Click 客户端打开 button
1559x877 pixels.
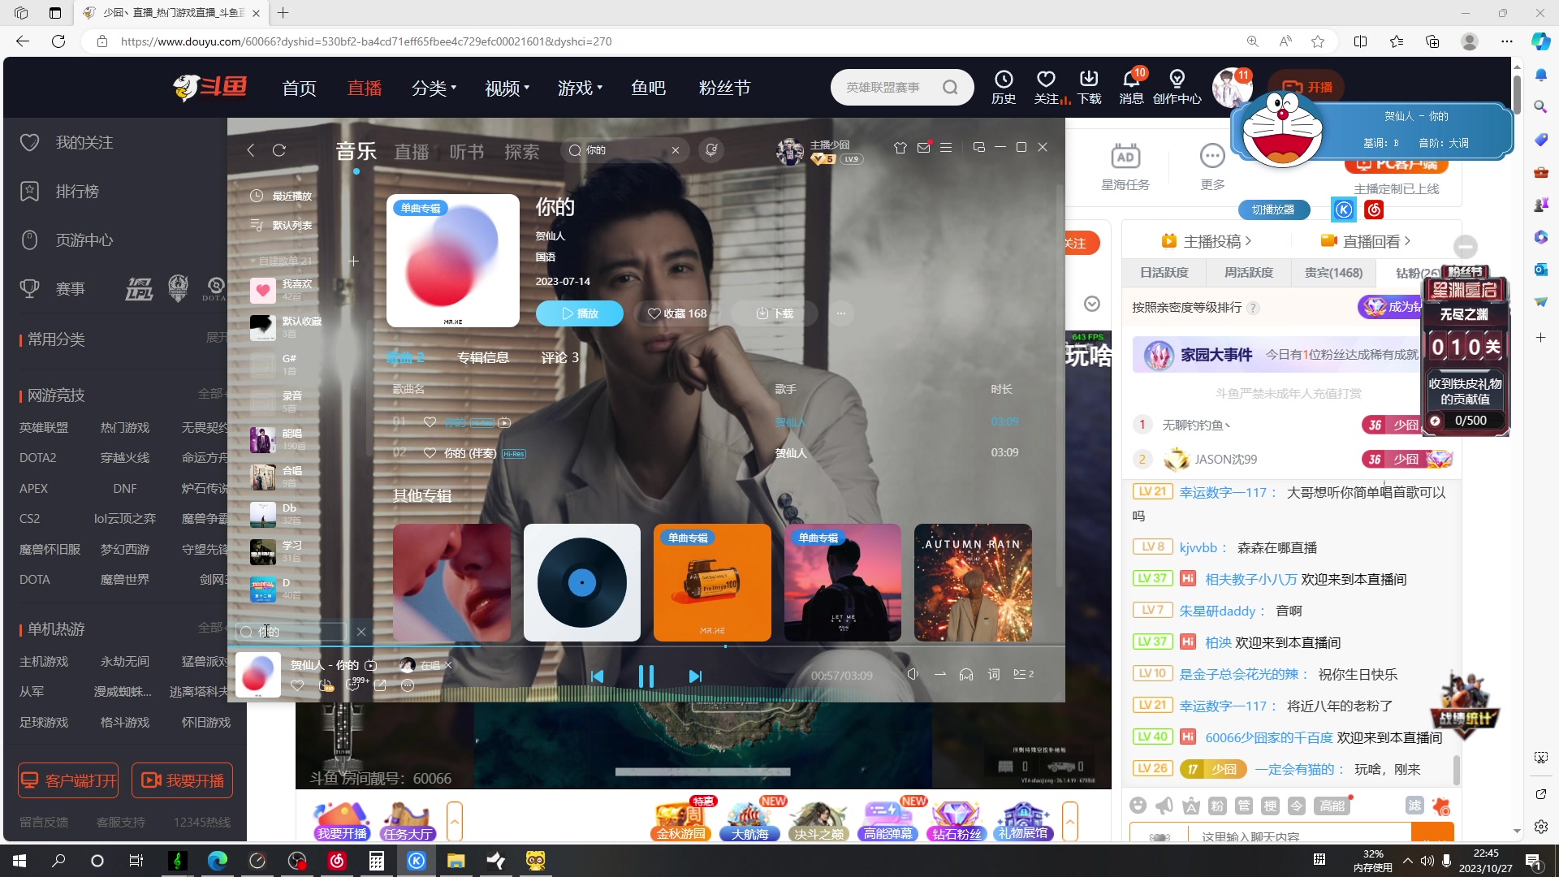(68, 780)
